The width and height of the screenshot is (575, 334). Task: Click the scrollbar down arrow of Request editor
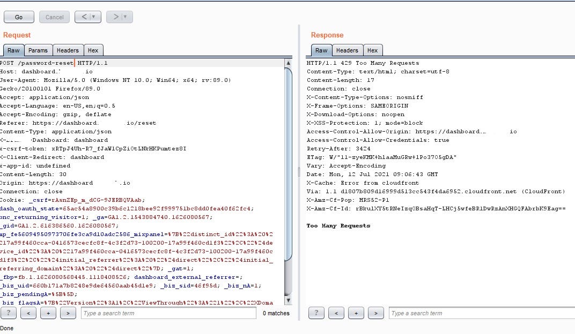click(289, 301)
